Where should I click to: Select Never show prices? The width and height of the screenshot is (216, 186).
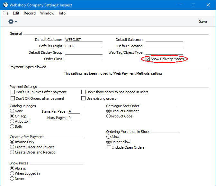(12, 179)
